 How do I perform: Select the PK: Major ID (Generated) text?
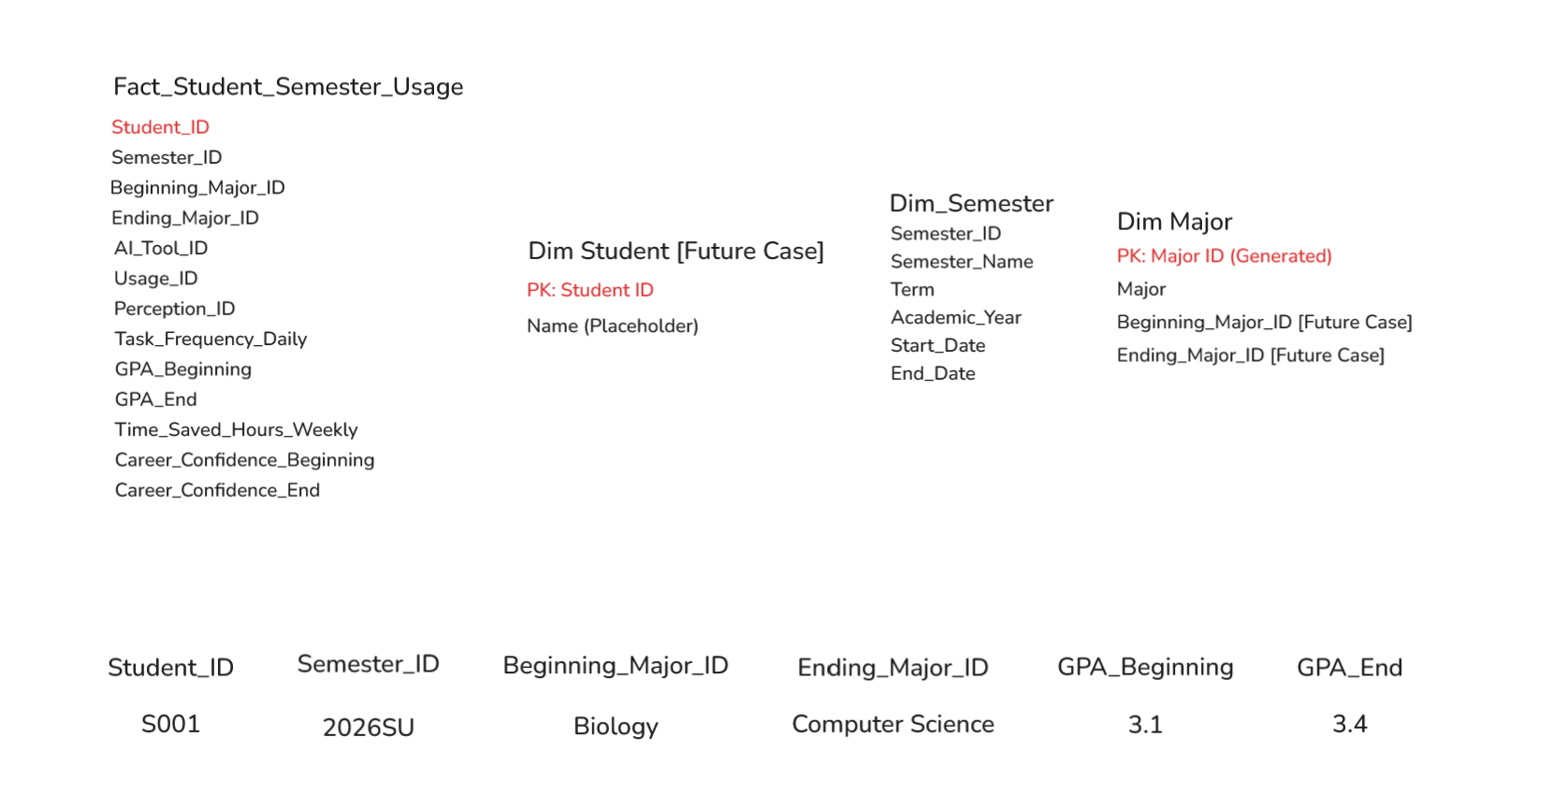click(x=1224, y=256)
